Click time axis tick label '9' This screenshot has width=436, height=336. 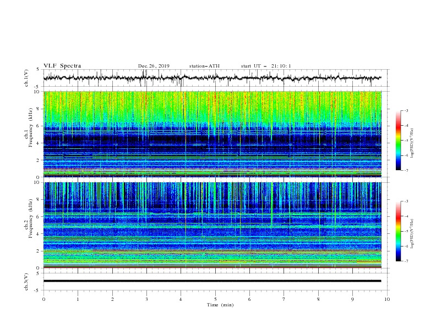point(352,299)
